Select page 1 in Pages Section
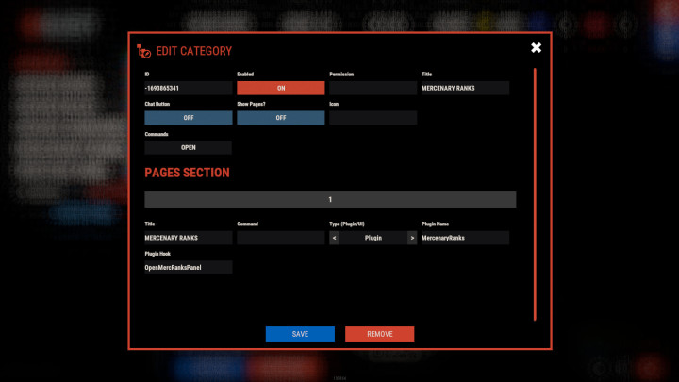 pos(330,200)
